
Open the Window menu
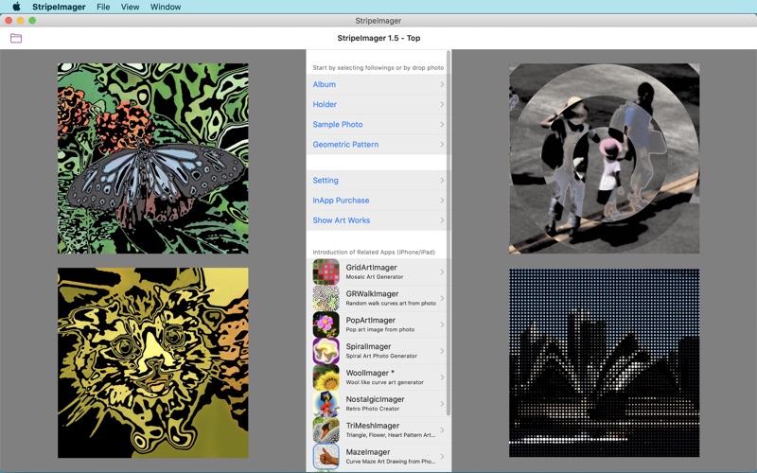[166, 7]
